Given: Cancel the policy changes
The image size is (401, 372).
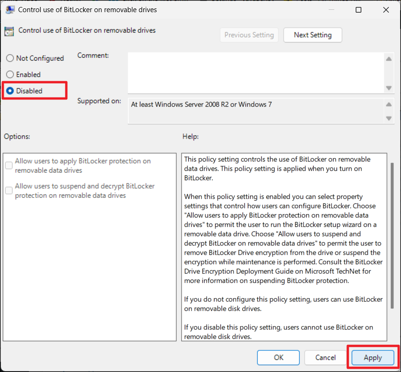Looking at the screenshot, I should pyautogui.click(x=325, y=358).
